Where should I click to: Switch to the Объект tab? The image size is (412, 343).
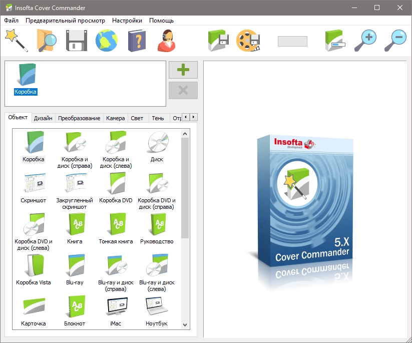coord(18,117)
